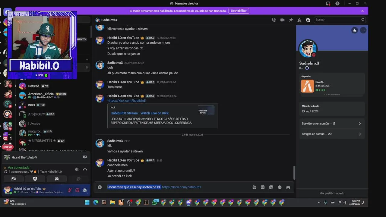Click the plus attachment button in message box

pyautogui.click(x=100, y=187)
